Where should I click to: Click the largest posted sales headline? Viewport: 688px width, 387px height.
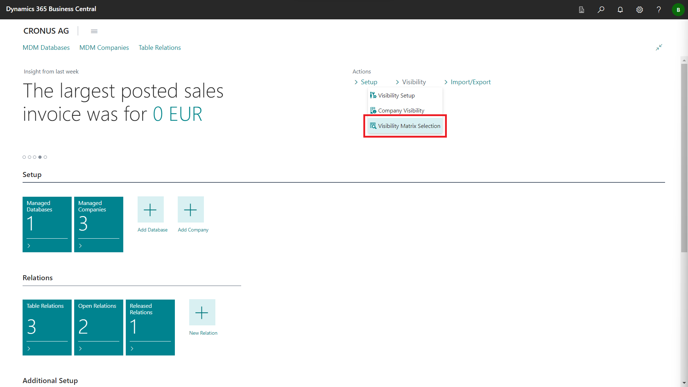123,102
